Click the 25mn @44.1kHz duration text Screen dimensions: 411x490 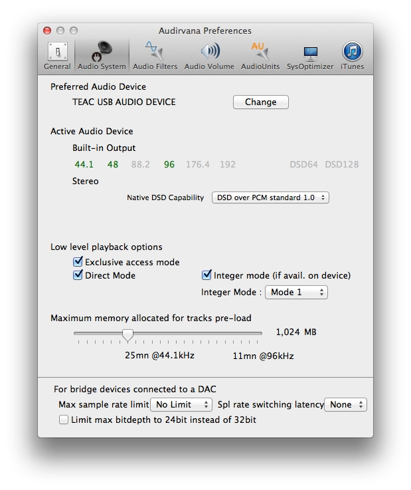159,356
